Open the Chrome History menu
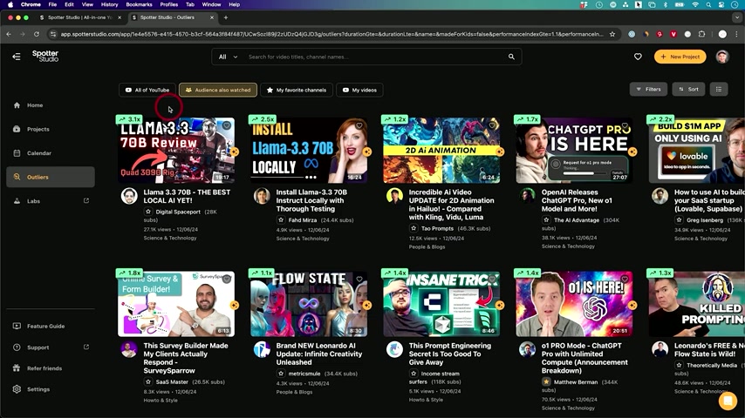 click(x=109, y=4)
